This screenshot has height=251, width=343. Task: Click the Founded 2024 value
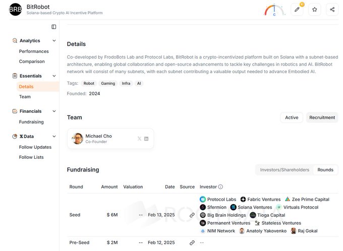(x=94, y=94)
